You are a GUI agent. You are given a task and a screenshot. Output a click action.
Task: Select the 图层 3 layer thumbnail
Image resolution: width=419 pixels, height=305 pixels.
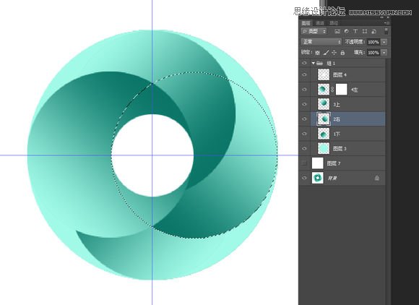324,148
